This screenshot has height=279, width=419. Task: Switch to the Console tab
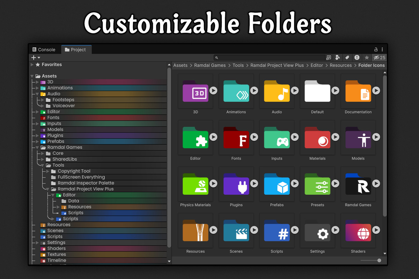point(45,49)
